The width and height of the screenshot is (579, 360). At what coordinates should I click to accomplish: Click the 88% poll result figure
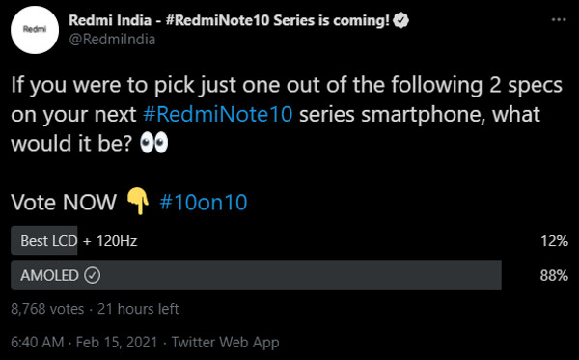tap(554, 275)
